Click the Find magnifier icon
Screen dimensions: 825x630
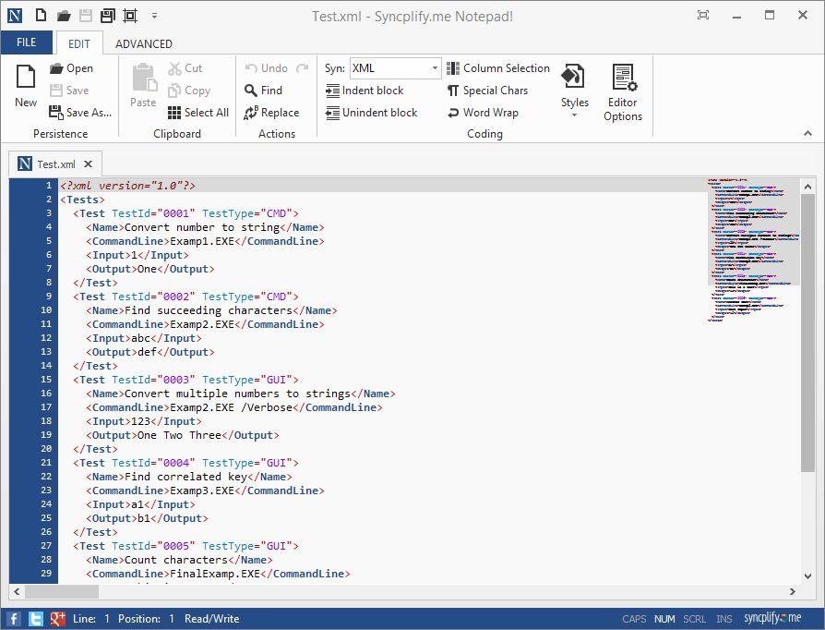251,91
